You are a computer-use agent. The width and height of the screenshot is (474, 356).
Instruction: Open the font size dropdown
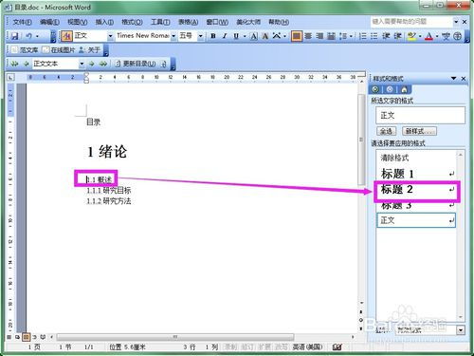point(200,36)
